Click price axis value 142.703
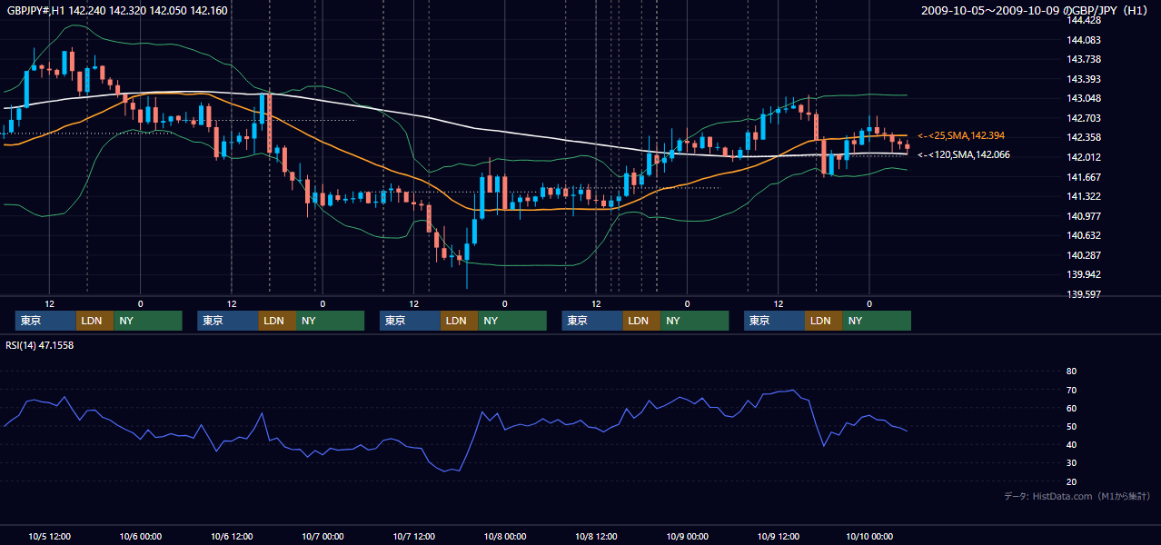Image resolution: width=1161 pixels, height=545 pixels. point(1085,118)
